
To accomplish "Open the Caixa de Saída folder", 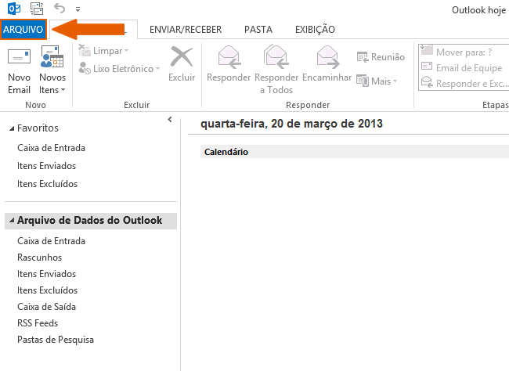I will click(x=46, y=307).
